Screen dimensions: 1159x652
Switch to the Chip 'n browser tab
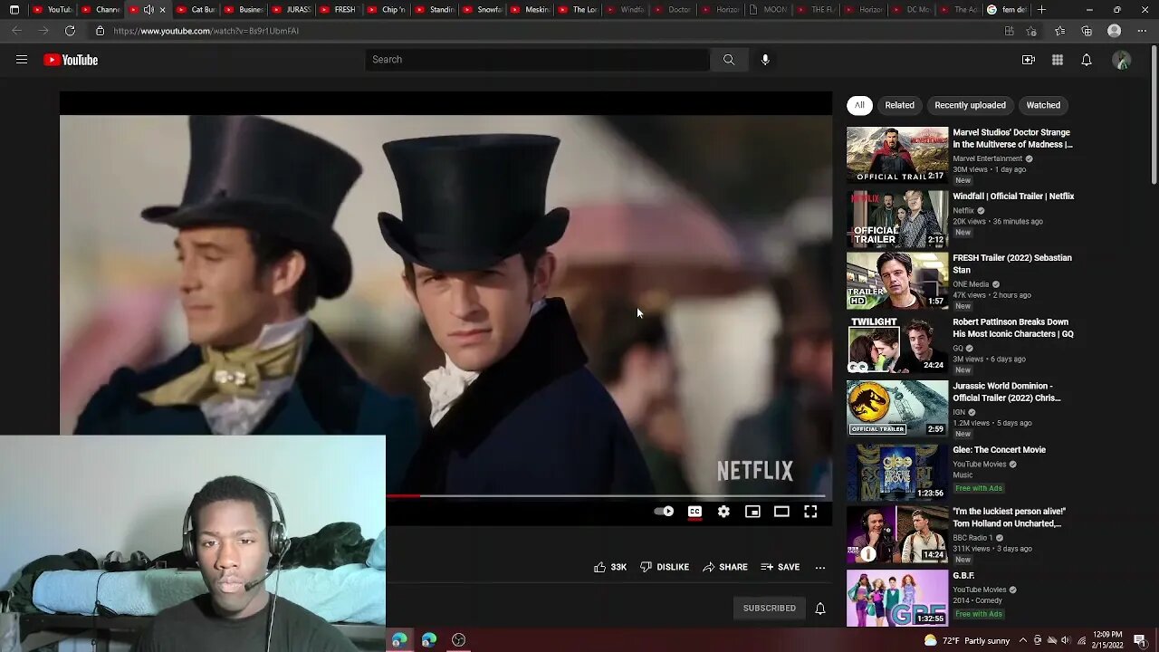[386, 10]
